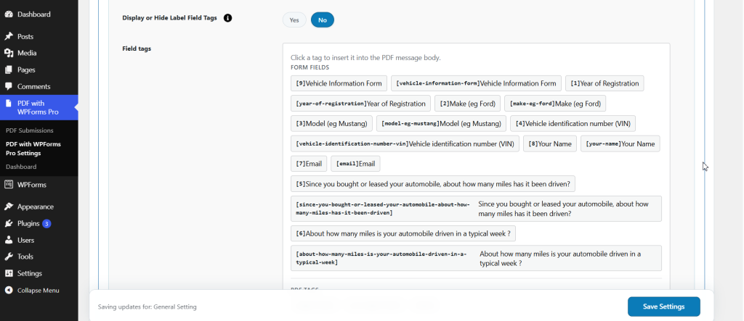Screen dimensions: 744x321
Task: Click the Pages icon in sidebar
Action: point(9,70)
